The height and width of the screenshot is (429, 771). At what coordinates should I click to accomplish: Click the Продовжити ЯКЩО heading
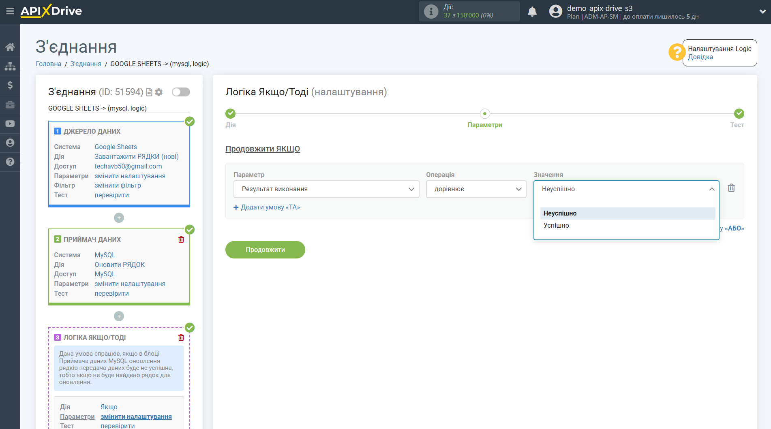click(263, 149)
